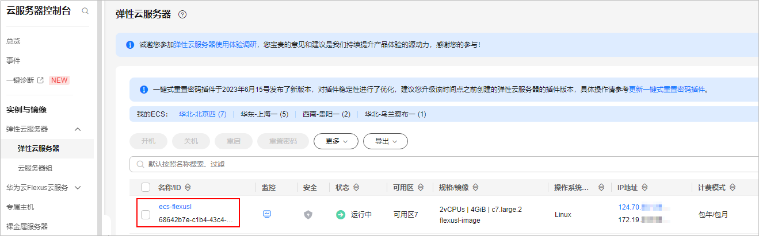Click the info icon in the password plugin notice
759x236 pixels.
pos(144,90)
